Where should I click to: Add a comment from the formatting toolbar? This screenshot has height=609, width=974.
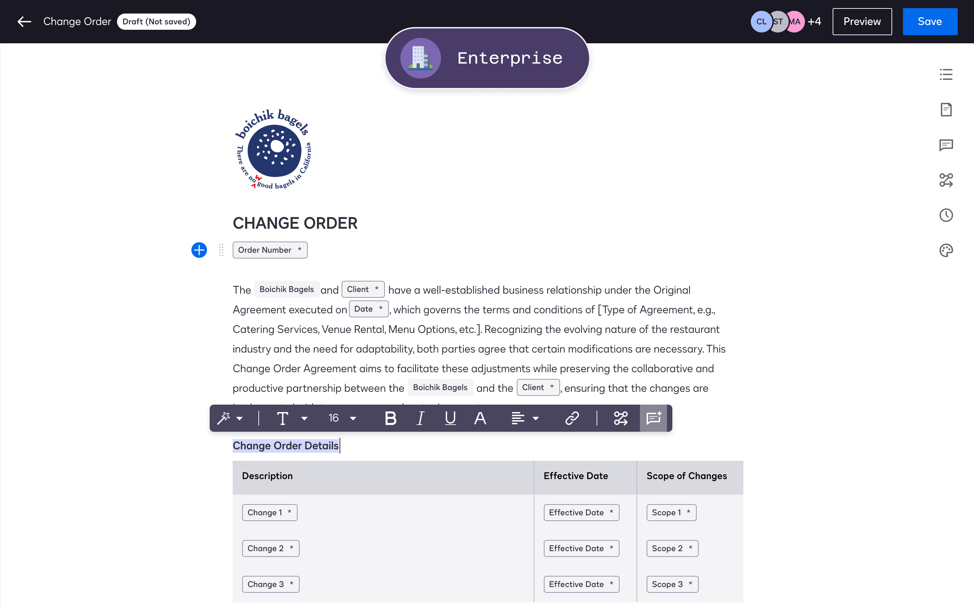point(653,418)
